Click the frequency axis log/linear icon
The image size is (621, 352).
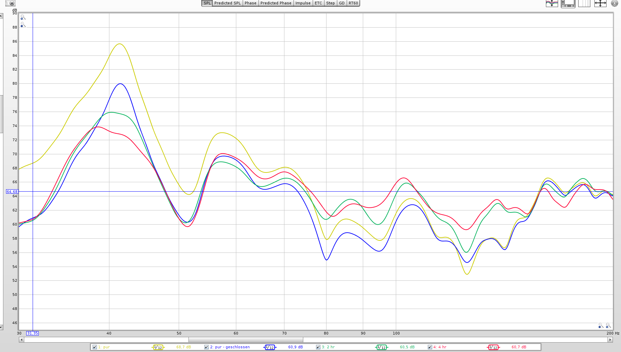pos(584,4)
